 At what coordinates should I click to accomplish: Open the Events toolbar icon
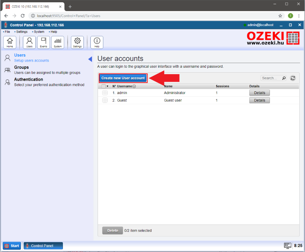(43, 42)
